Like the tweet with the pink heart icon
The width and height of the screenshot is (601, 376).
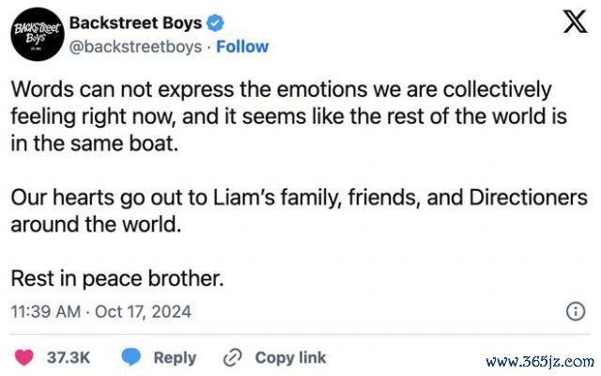tap(23, 357)
